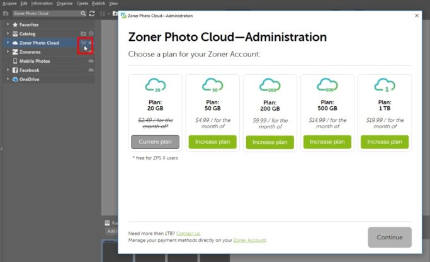Open the Organize menu
Image resolution: width=430 pixels, height=262 pixels.
point(65,3)
